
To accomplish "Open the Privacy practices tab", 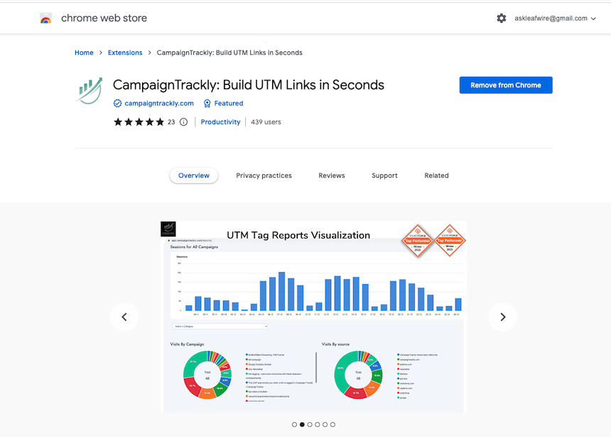I will (264, 176).
